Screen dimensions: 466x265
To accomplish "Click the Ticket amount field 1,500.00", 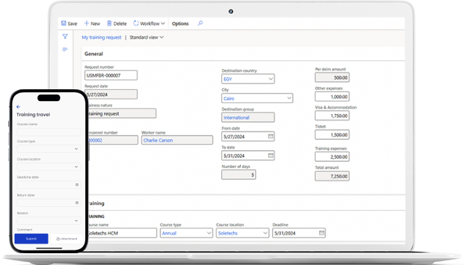I will [332, 134].
